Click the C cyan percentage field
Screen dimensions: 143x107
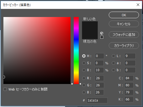[x=129, y=78]
